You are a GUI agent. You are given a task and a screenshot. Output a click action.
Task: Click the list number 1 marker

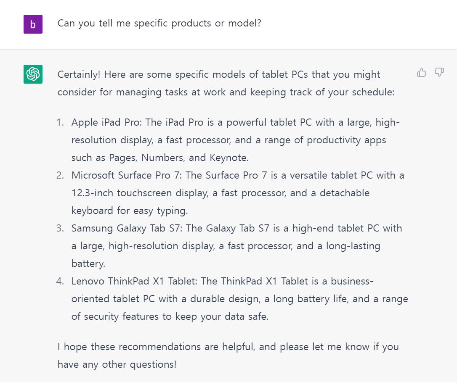point(60,123)
